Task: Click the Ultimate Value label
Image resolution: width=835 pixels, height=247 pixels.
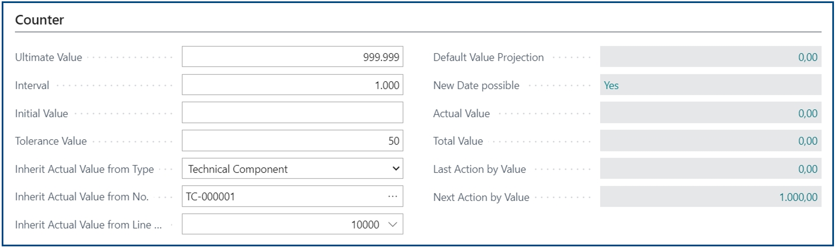Action: (49, 57)
